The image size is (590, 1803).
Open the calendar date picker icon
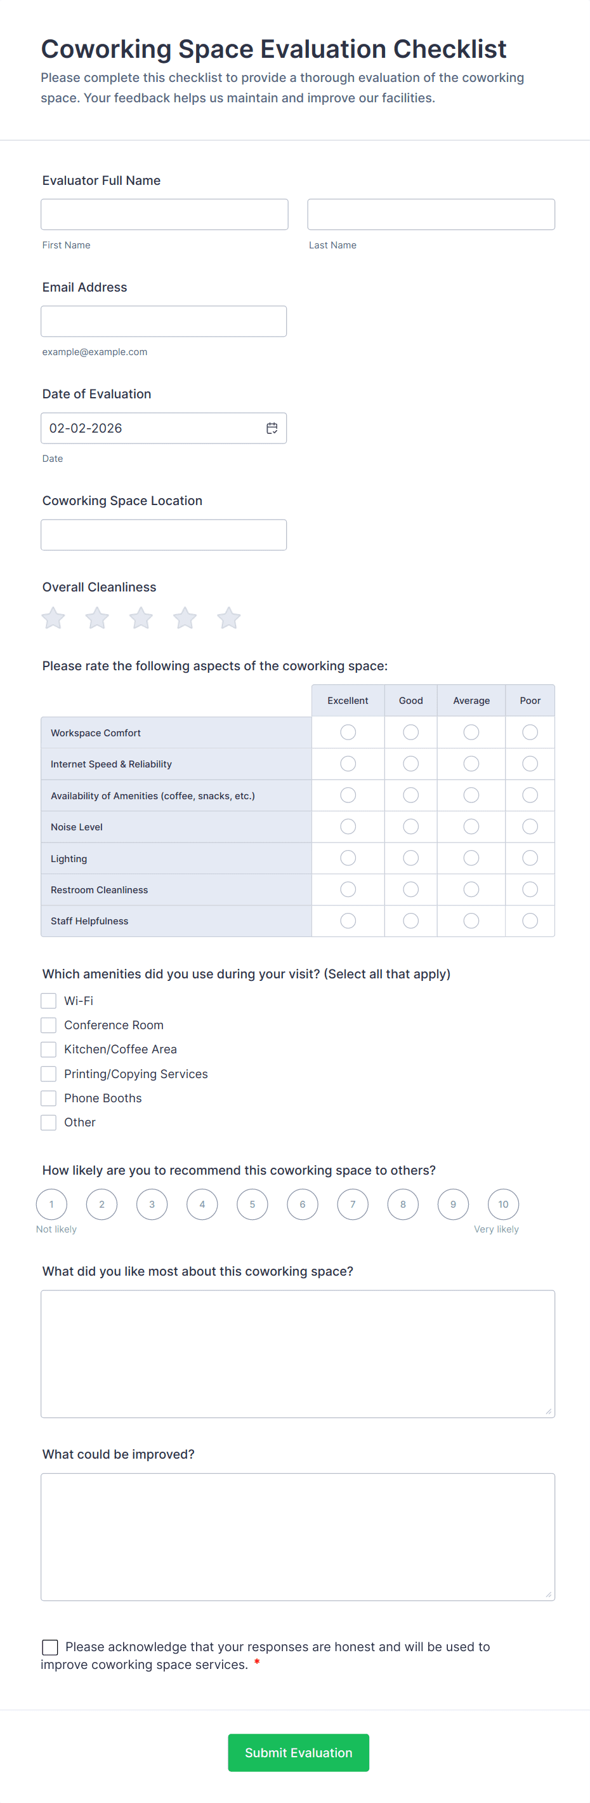click(x=272, y=428)
